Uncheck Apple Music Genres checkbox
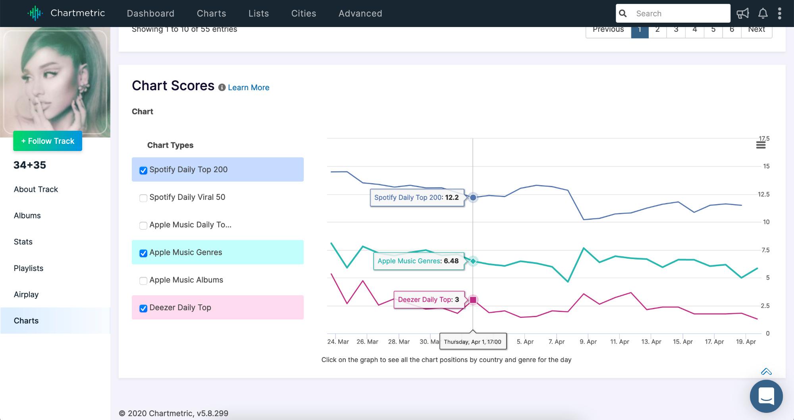Image resolution: width=794 pixels, height=420 pixels. point(143,253)
